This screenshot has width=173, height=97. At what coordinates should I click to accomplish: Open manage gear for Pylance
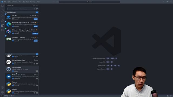coord(37,86)
